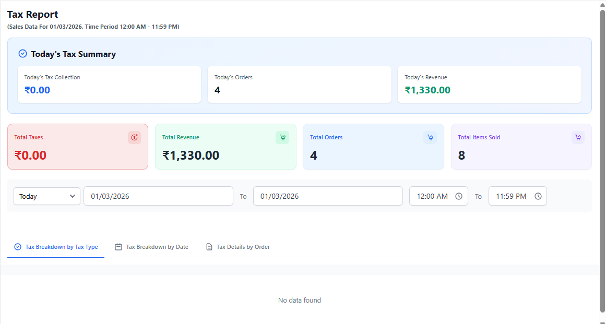Click the bag icon on Total Items Sold card
Screen dimensions: 606x324
tap(578, 137)
